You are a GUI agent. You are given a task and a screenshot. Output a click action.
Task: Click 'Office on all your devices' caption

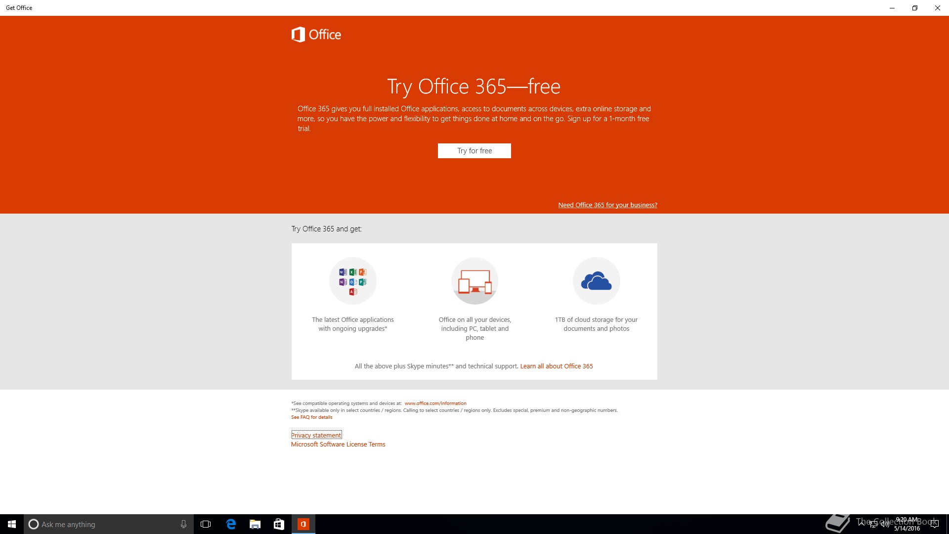(474, 329)
